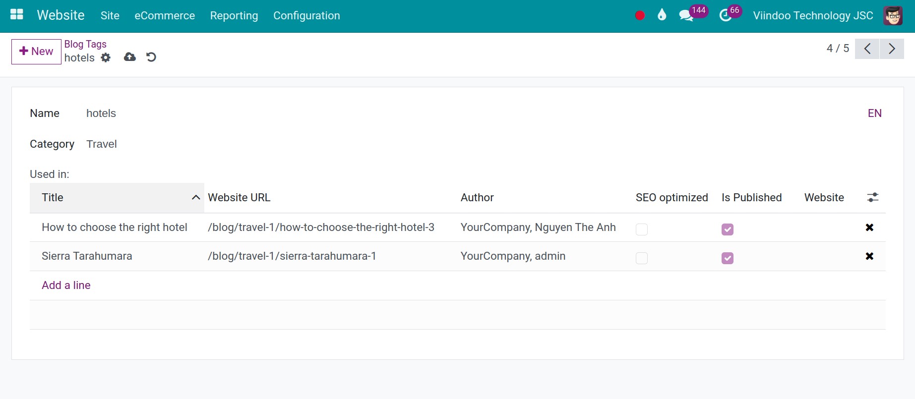Open the 'How to choose the right hotel' title cell
915x399 pixels.
pos(115,227)
